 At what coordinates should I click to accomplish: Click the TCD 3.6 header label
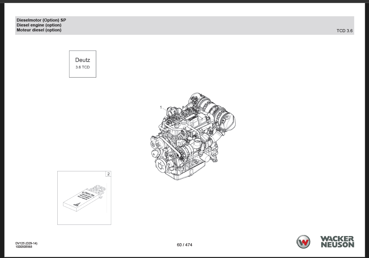[x=344, y=31]
